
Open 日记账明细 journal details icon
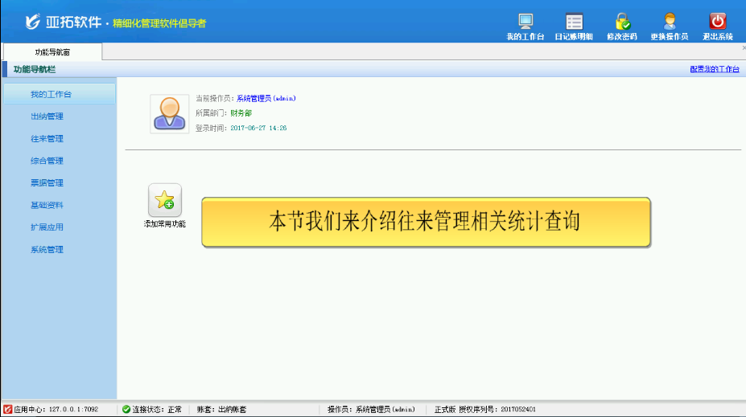(574, 22)
